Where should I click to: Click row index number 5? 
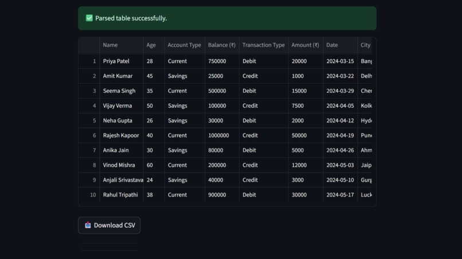point(89,120)
